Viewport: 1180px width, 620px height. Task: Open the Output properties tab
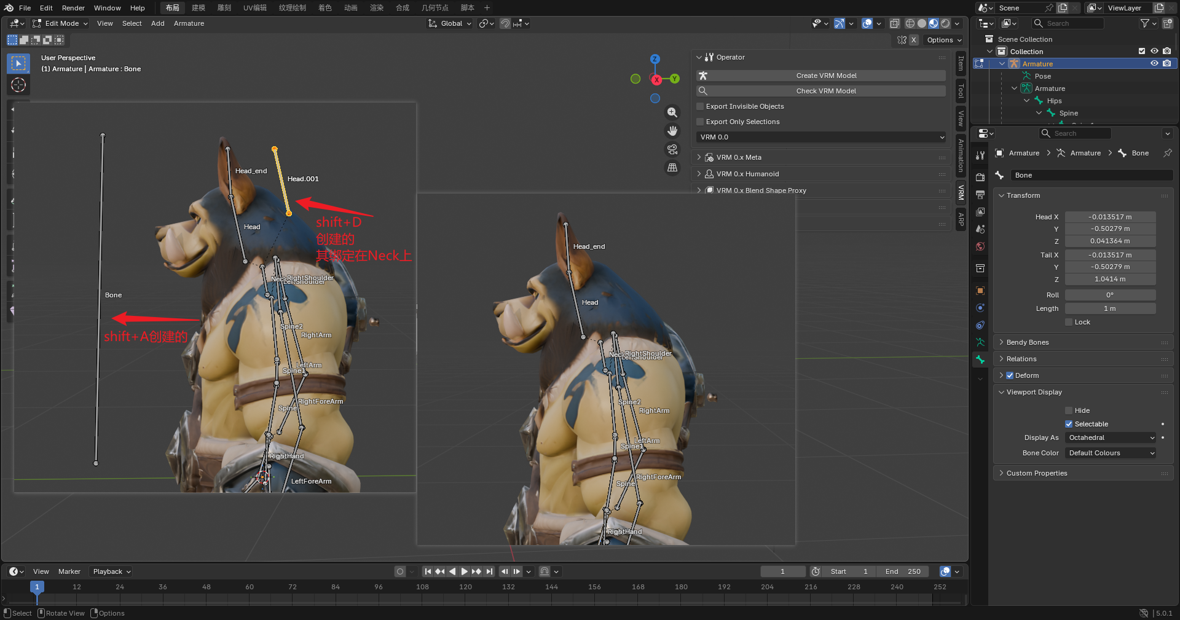point(980,194)
